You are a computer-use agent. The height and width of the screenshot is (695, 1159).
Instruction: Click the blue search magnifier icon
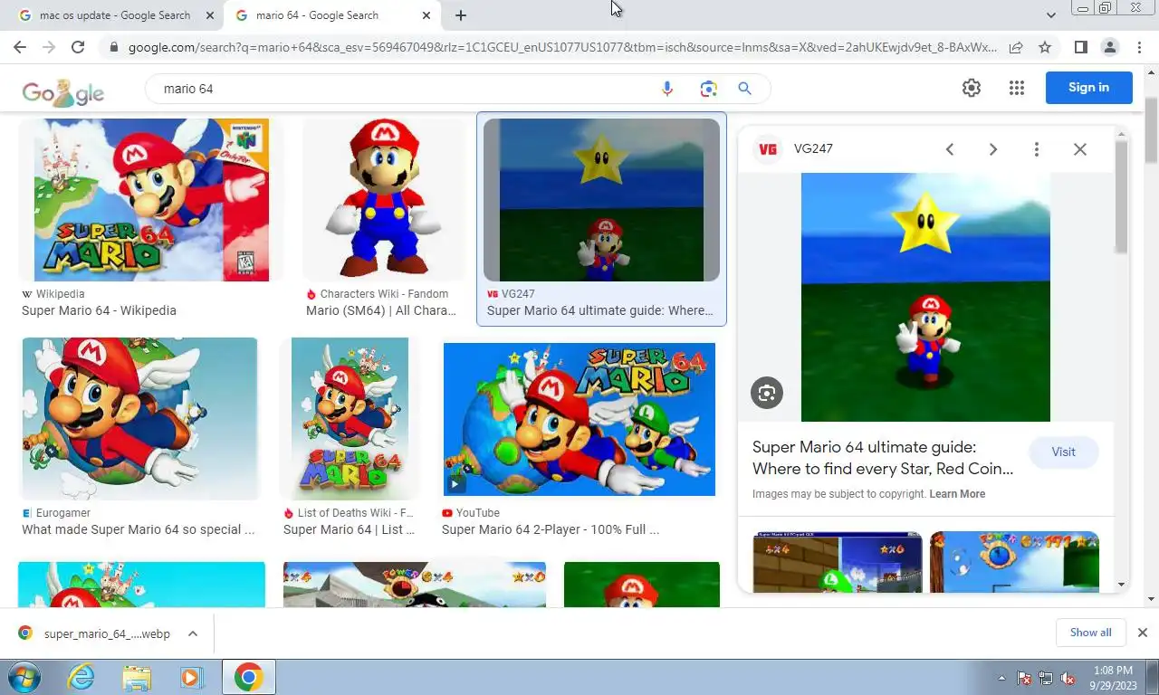744,89
